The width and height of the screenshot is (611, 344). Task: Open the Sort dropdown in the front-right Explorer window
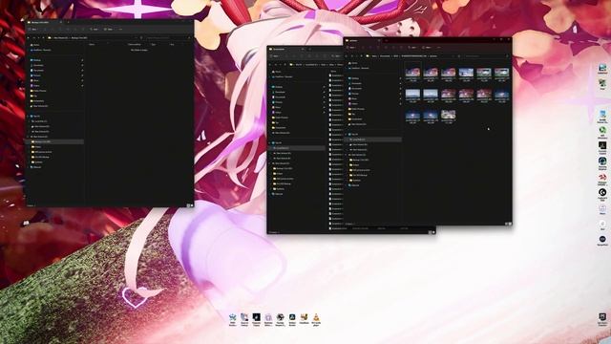coord(412,48)
